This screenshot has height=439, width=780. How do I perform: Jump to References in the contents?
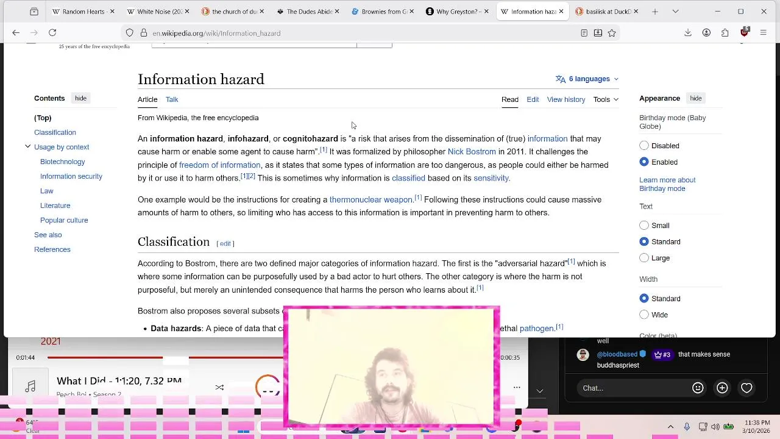[x=52, y=249]
